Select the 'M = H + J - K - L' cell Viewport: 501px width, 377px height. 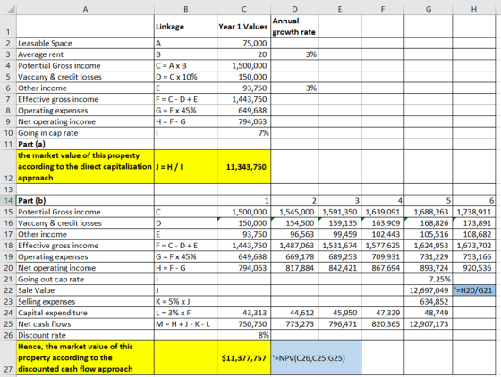(x=186, y=324)
